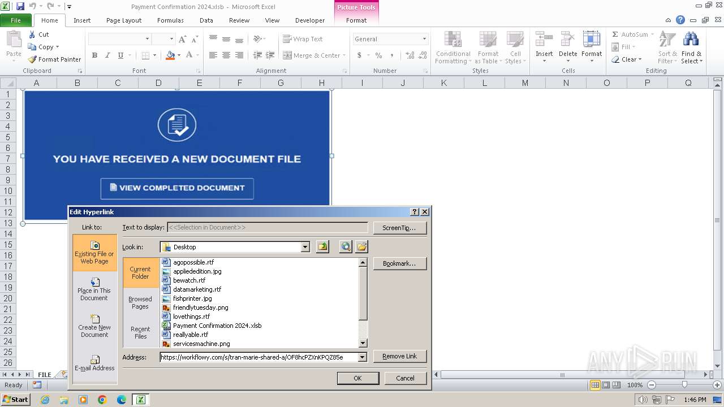Open Sort & Filter menu

(667, 47)
